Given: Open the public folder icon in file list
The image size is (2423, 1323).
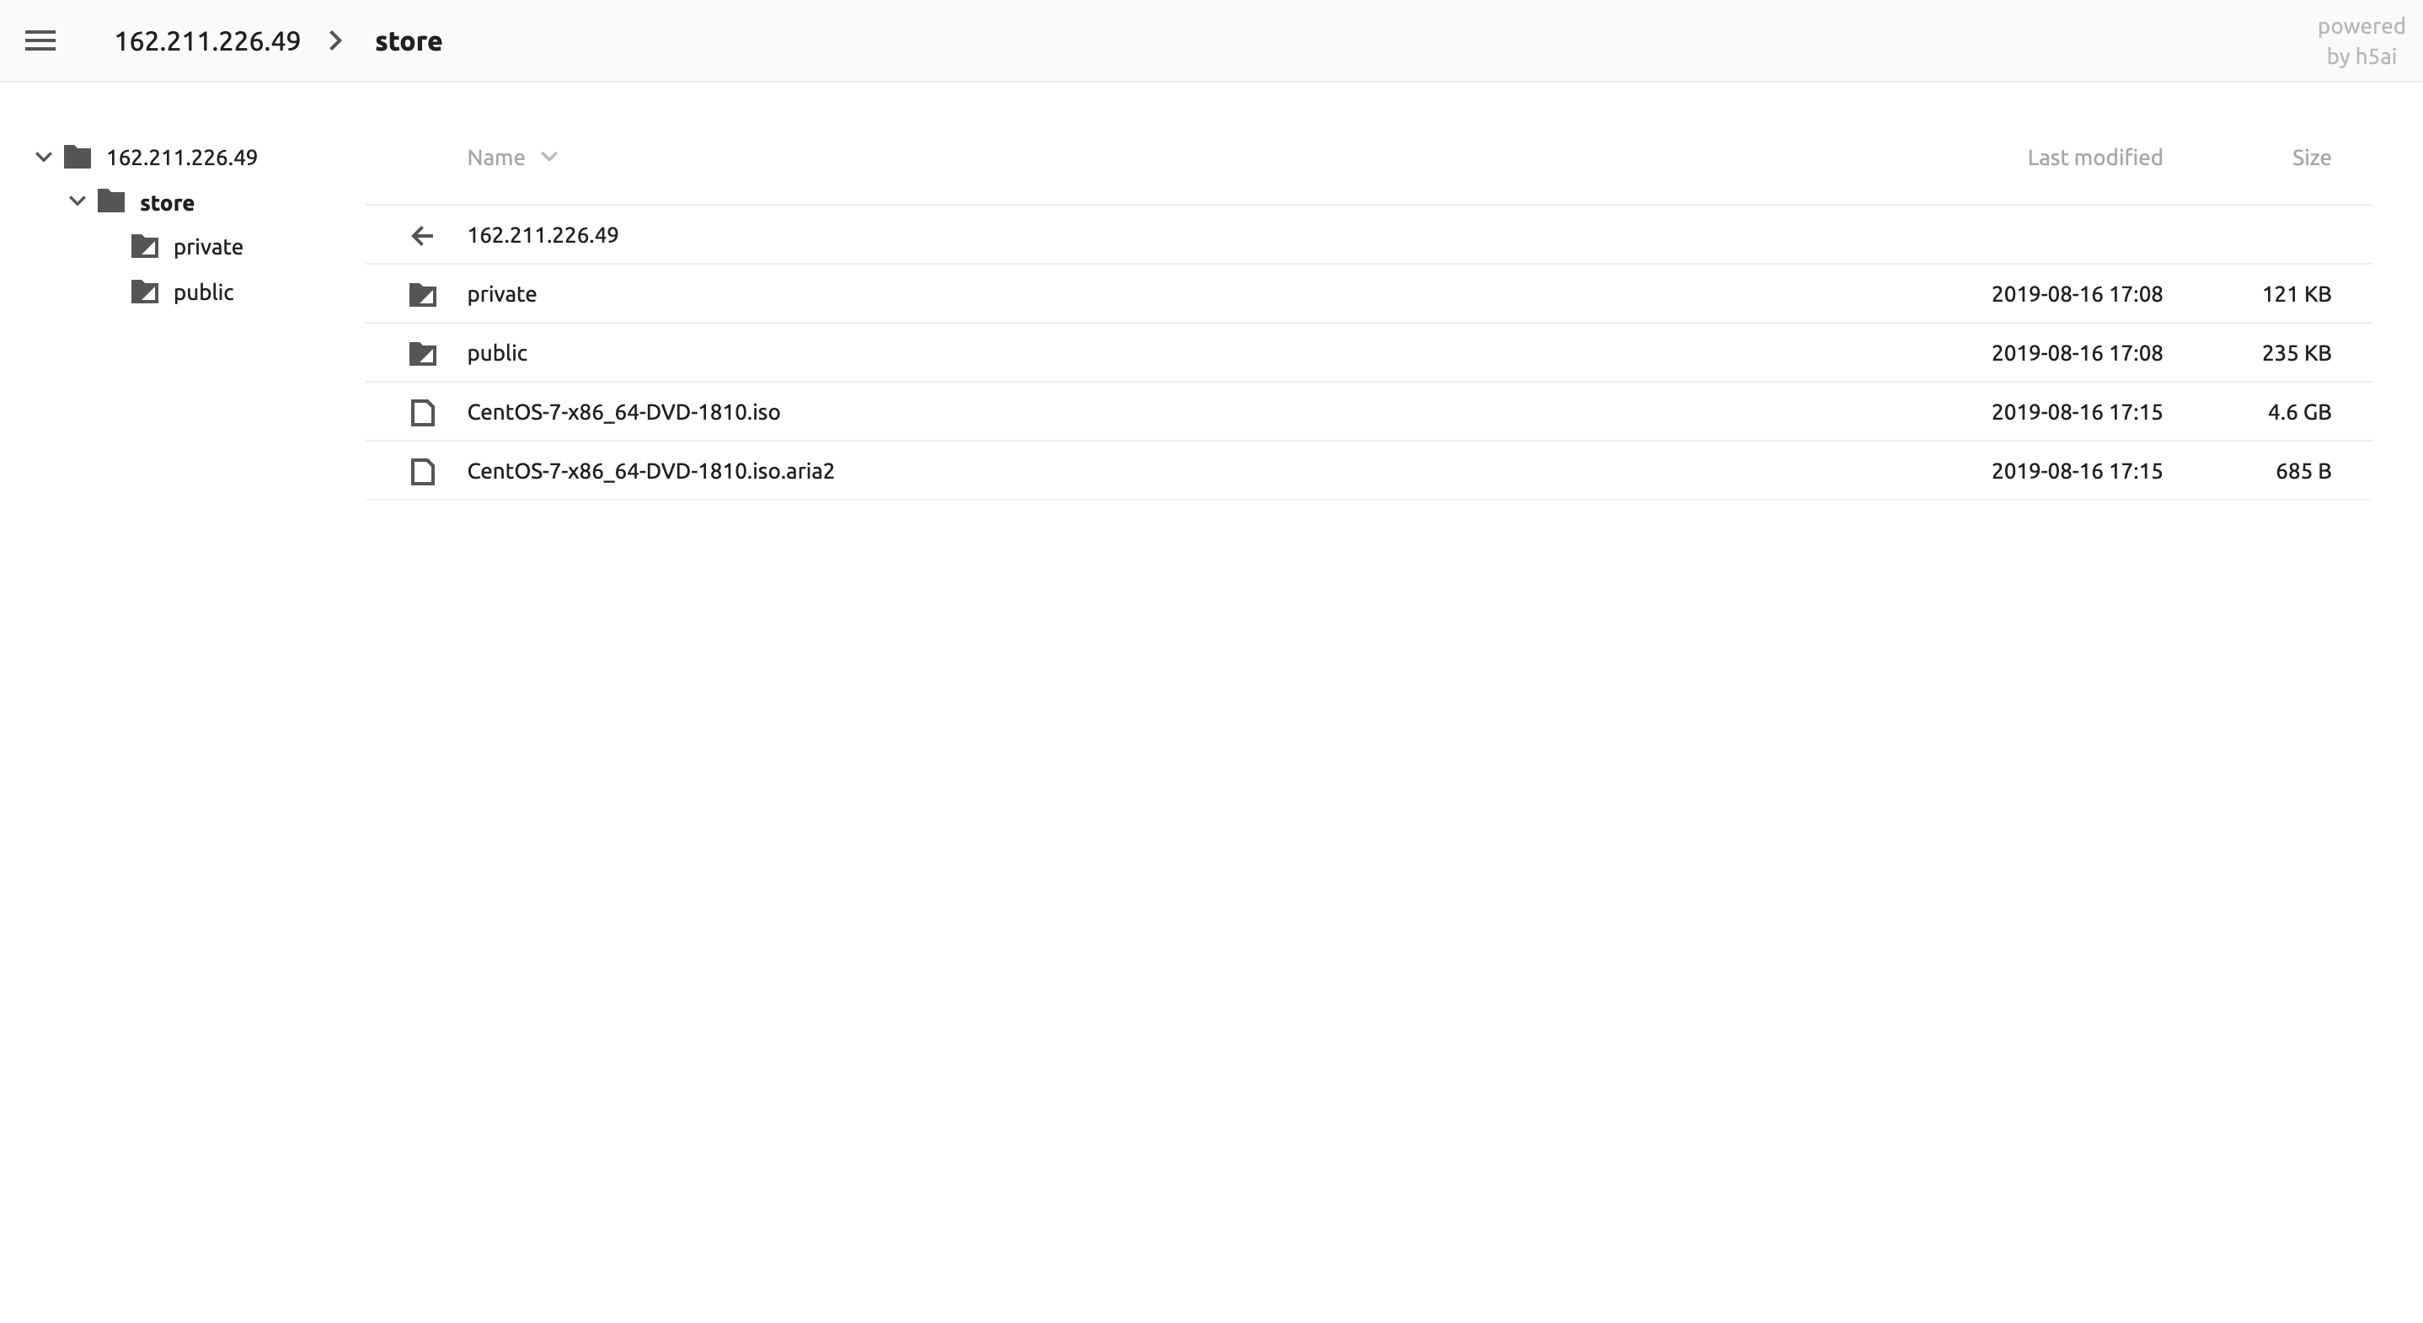Looking at the screenshot, I should 423,354.
